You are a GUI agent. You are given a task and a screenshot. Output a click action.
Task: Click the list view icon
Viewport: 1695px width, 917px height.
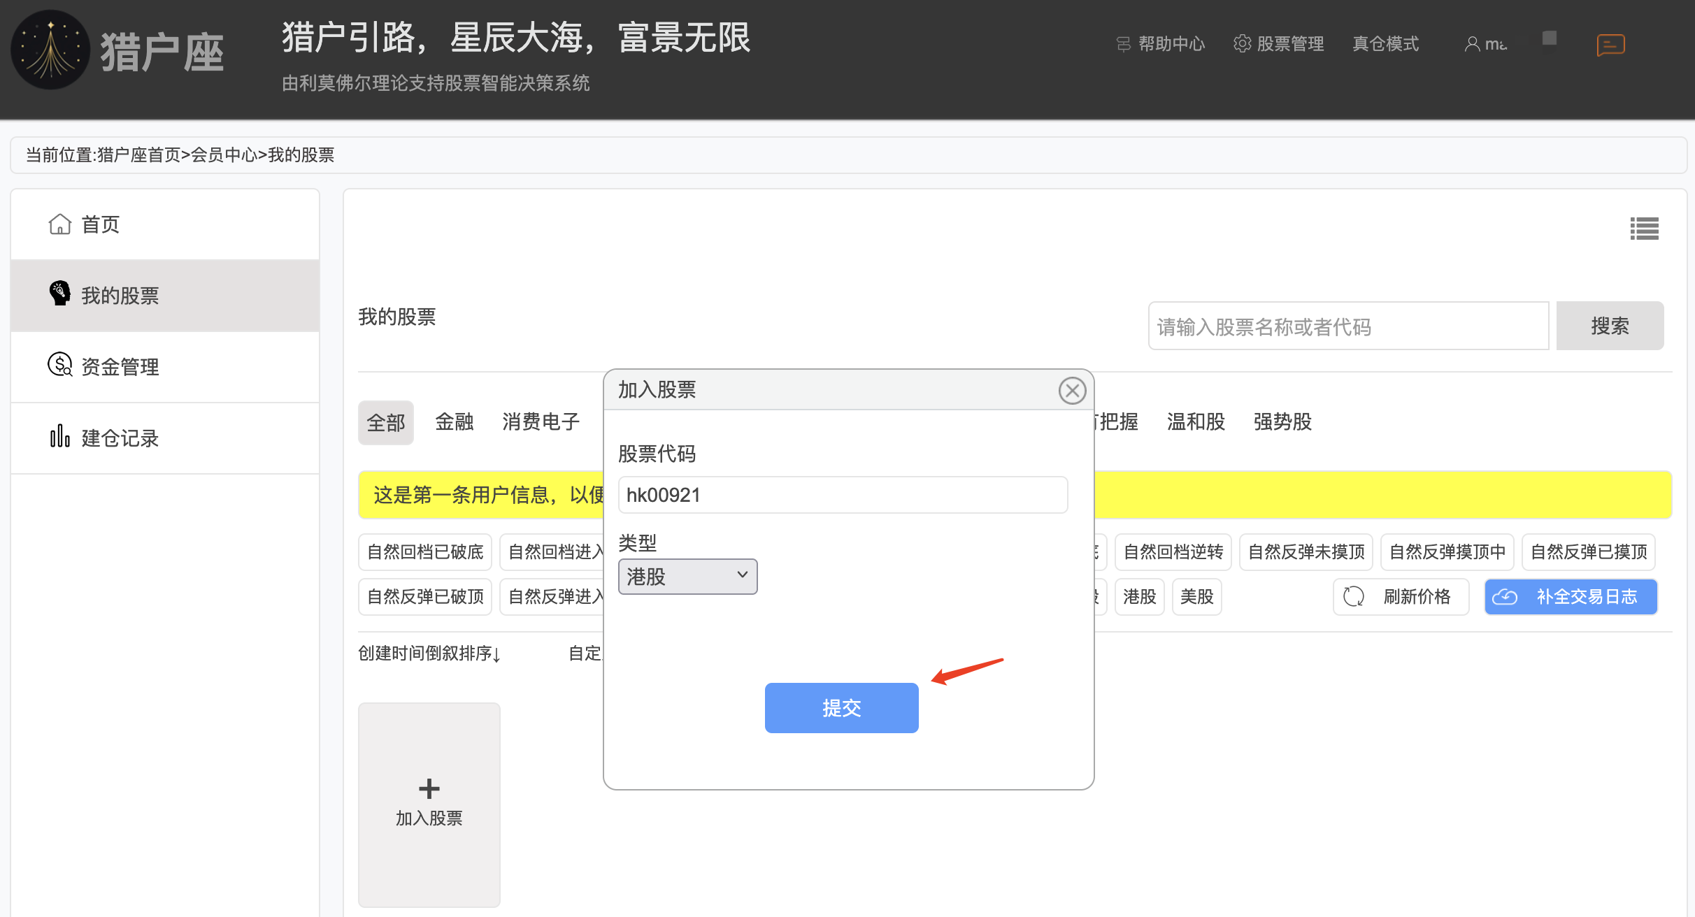1644,229
